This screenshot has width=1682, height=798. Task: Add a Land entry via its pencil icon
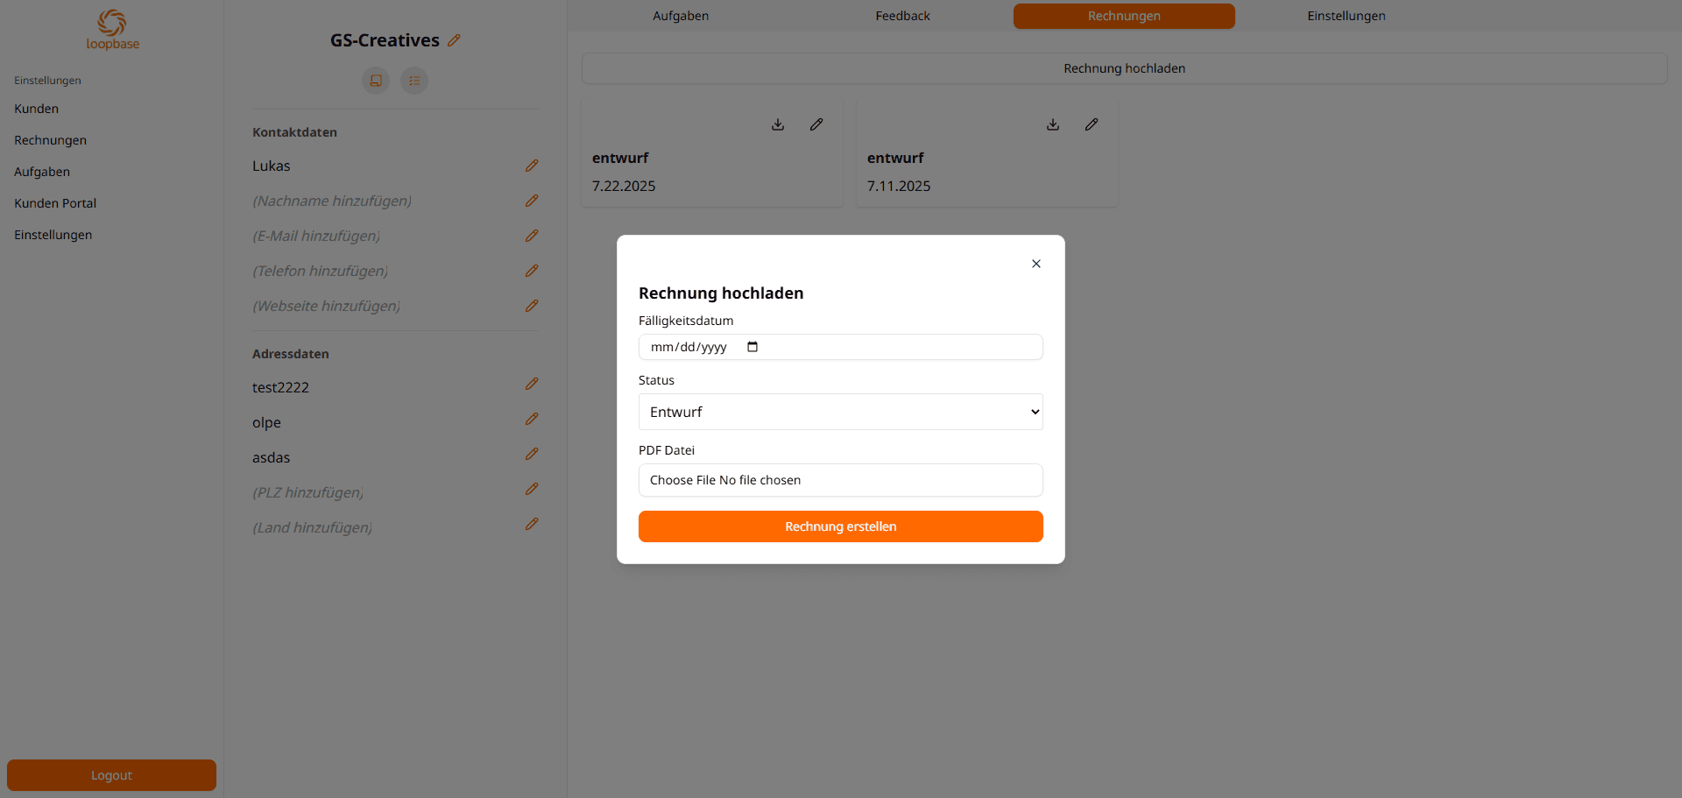click(x=533, y=524)
